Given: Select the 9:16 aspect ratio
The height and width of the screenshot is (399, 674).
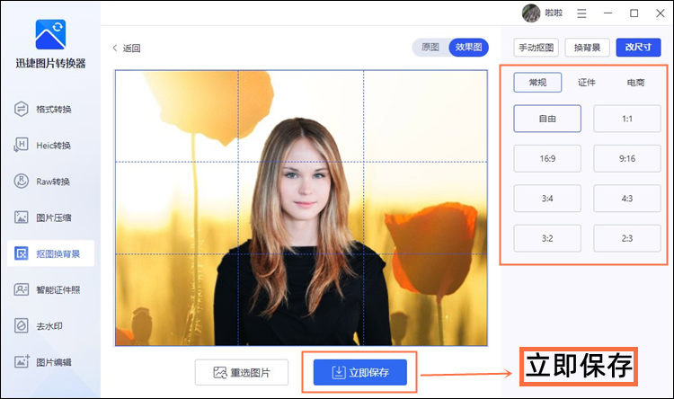Looking at the screenshot, I should tap(627, 159).
